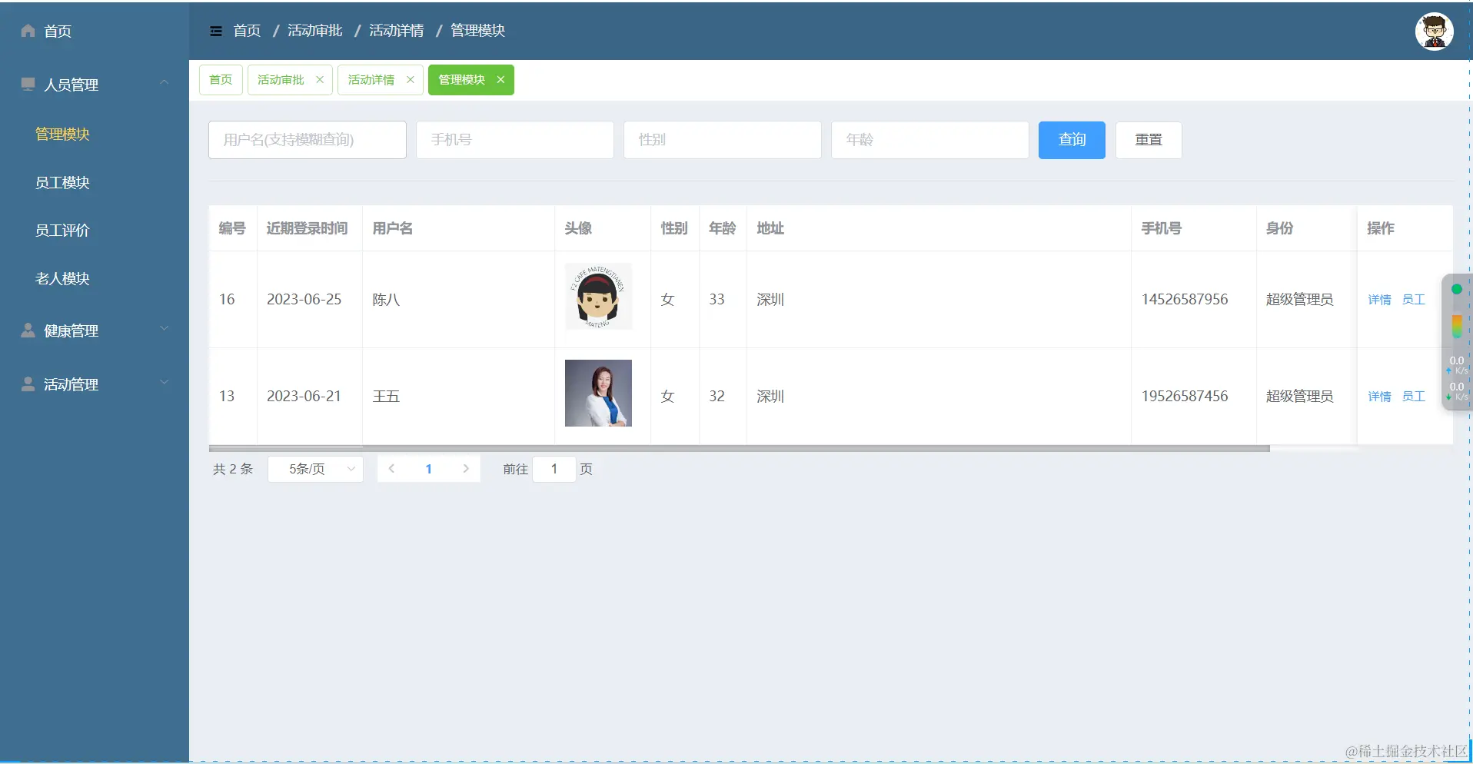Click username 王五 in the table
Screen dimensions: 1473x764
pos(386,397)
